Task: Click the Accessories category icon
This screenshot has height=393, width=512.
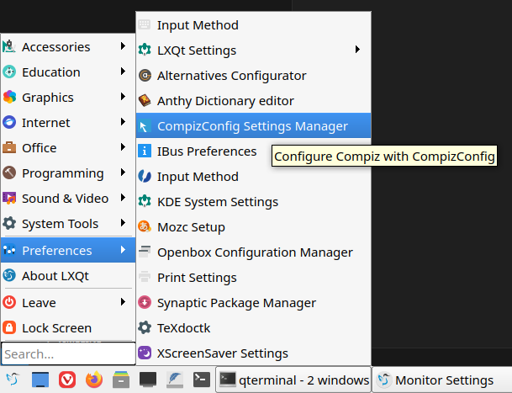Action: click(x=9, y=47)
